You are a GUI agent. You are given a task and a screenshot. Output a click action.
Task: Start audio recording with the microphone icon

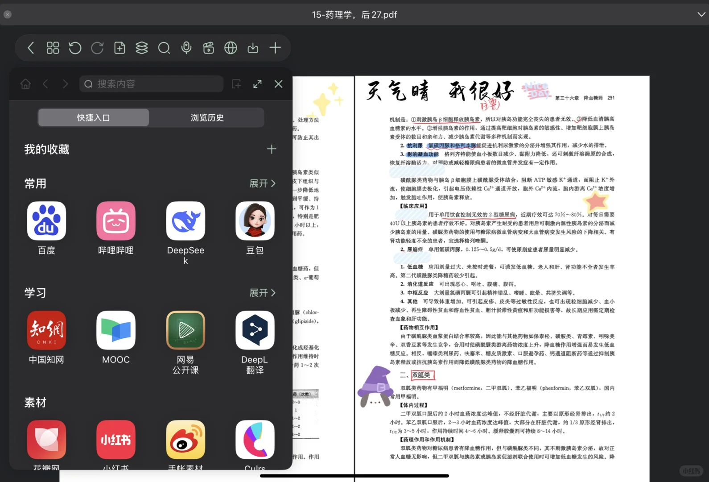pyautogui.click(x=186, y=48)
